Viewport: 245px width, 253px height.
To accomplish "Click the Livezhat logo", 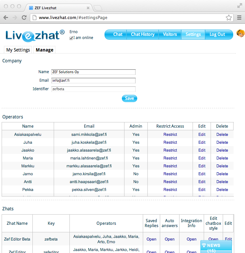I will point(35,35).
